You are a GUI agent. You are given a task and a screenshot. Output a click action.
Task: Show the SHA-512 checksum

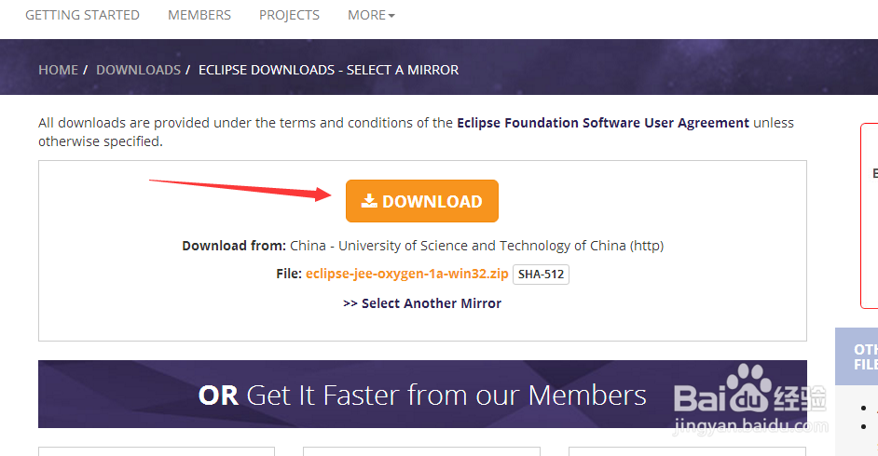pyautogui.click(x=541, y=275)
